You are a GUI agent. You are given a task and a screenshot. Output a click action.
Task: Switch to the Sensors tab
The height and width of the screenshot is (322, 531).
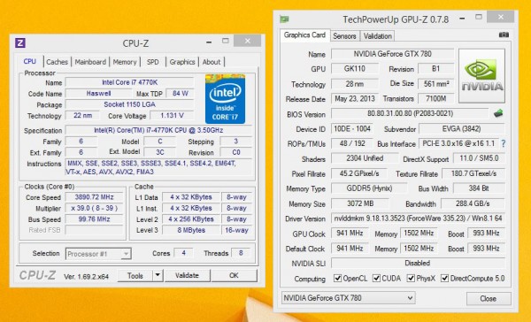pyautogui.click(x=344, y=36)
